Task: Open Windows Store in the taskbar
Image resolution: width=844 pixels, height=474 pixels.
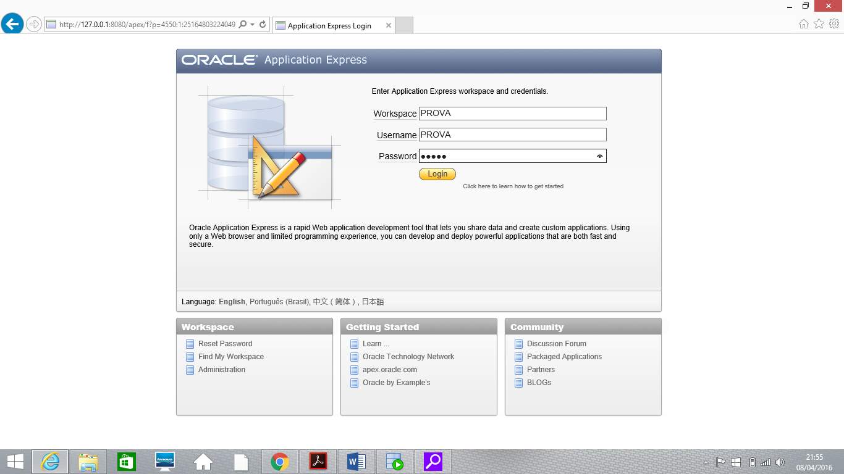Action: [127, 462]
